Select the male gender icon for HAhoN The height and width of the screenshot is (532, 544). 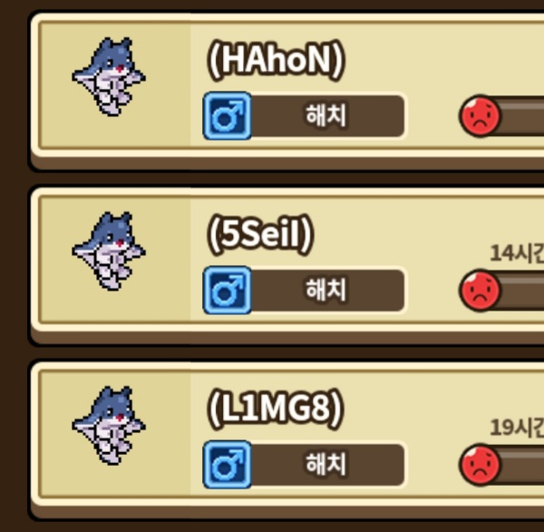pyautogui.click(x=228, y=115)
